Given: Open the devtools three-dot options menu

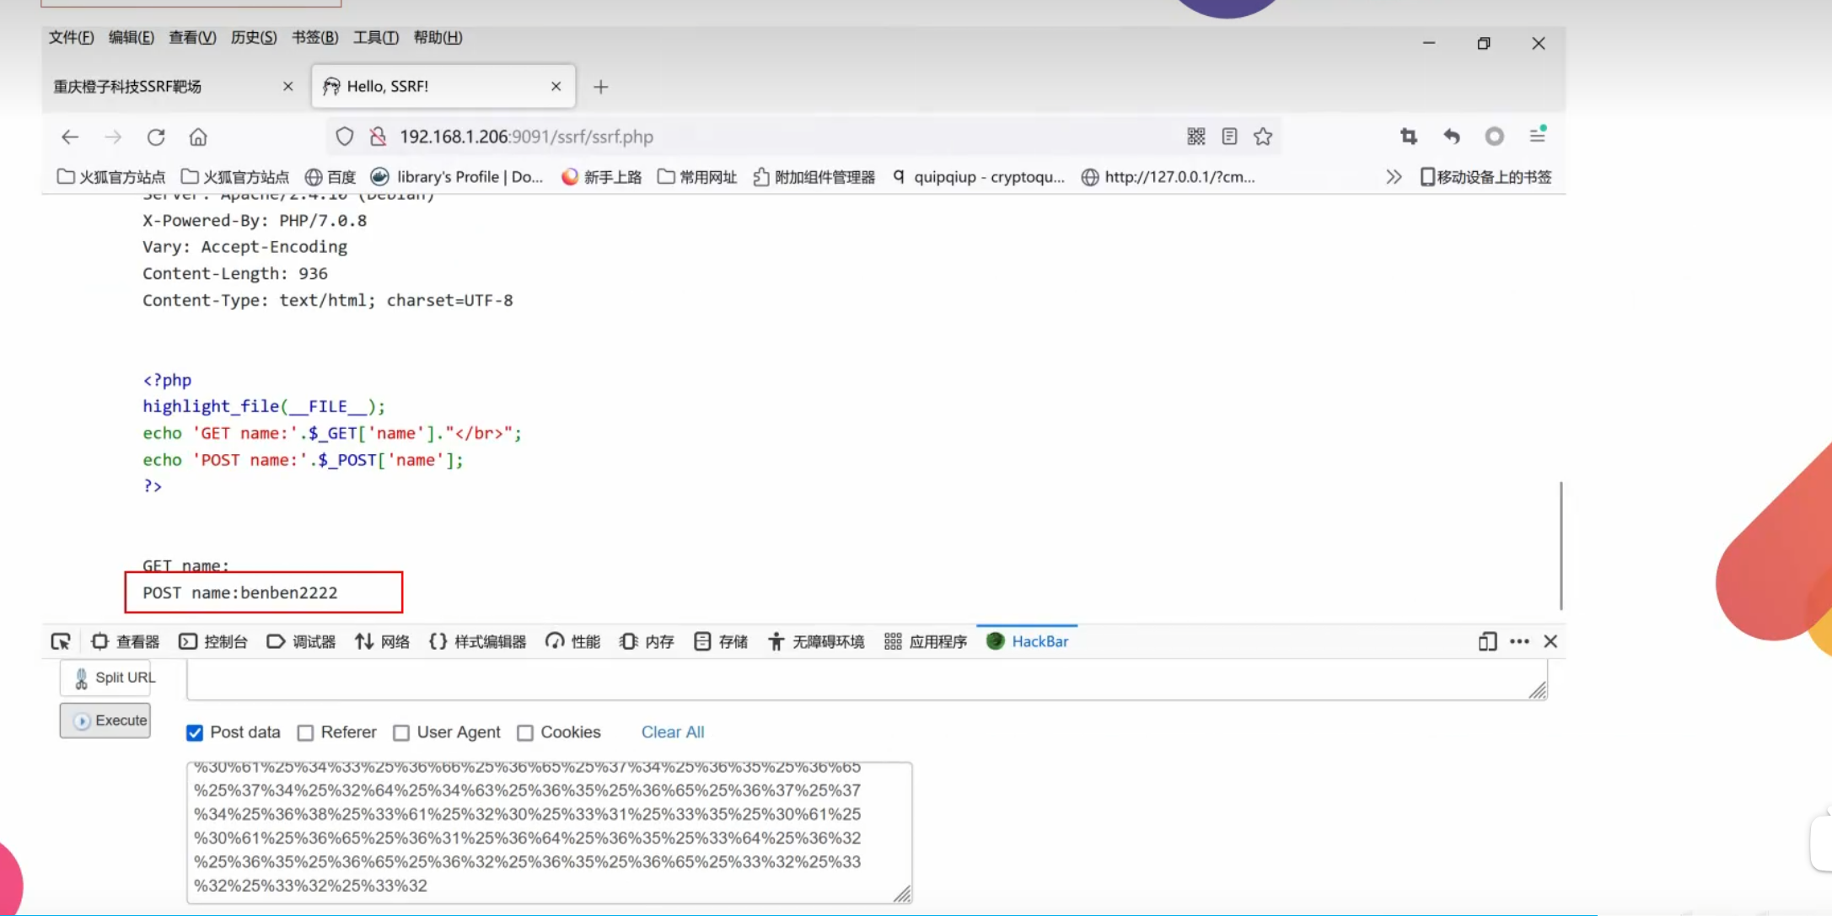Looking at the screenshot, I should click(1519, 641).
